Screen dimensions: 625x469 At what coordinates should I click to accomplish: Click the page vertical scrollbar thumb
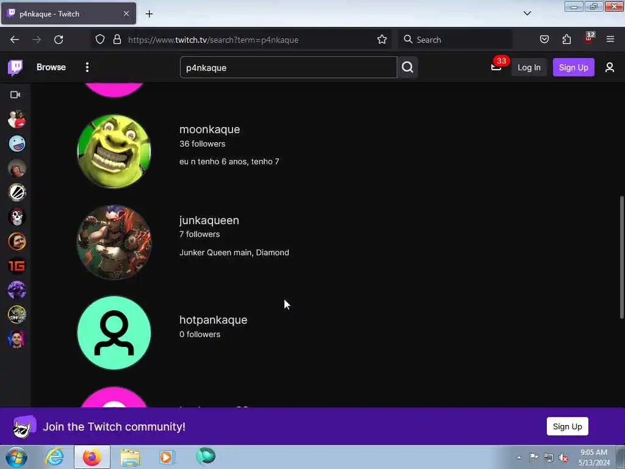[x=621, y=257]
